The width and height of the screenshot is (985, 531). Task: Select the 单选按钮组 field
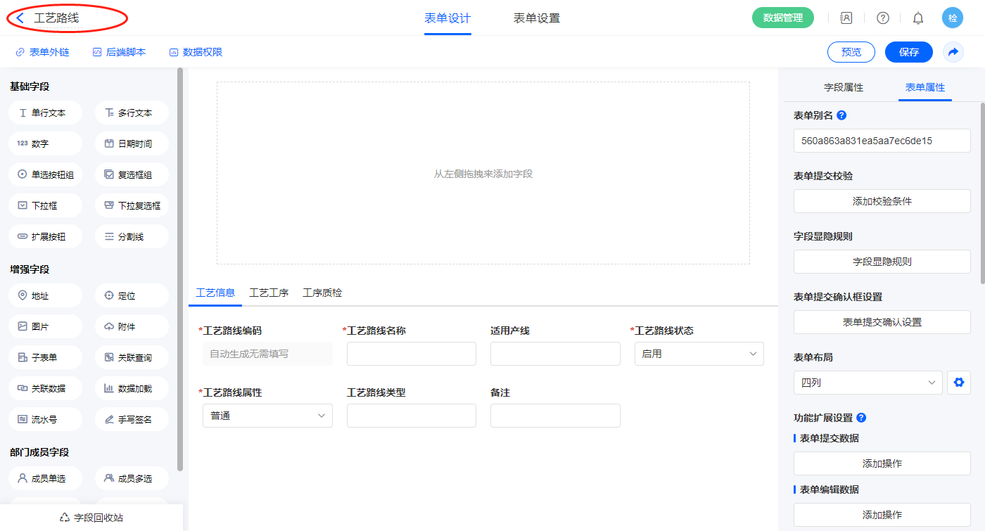click(46, 174)
